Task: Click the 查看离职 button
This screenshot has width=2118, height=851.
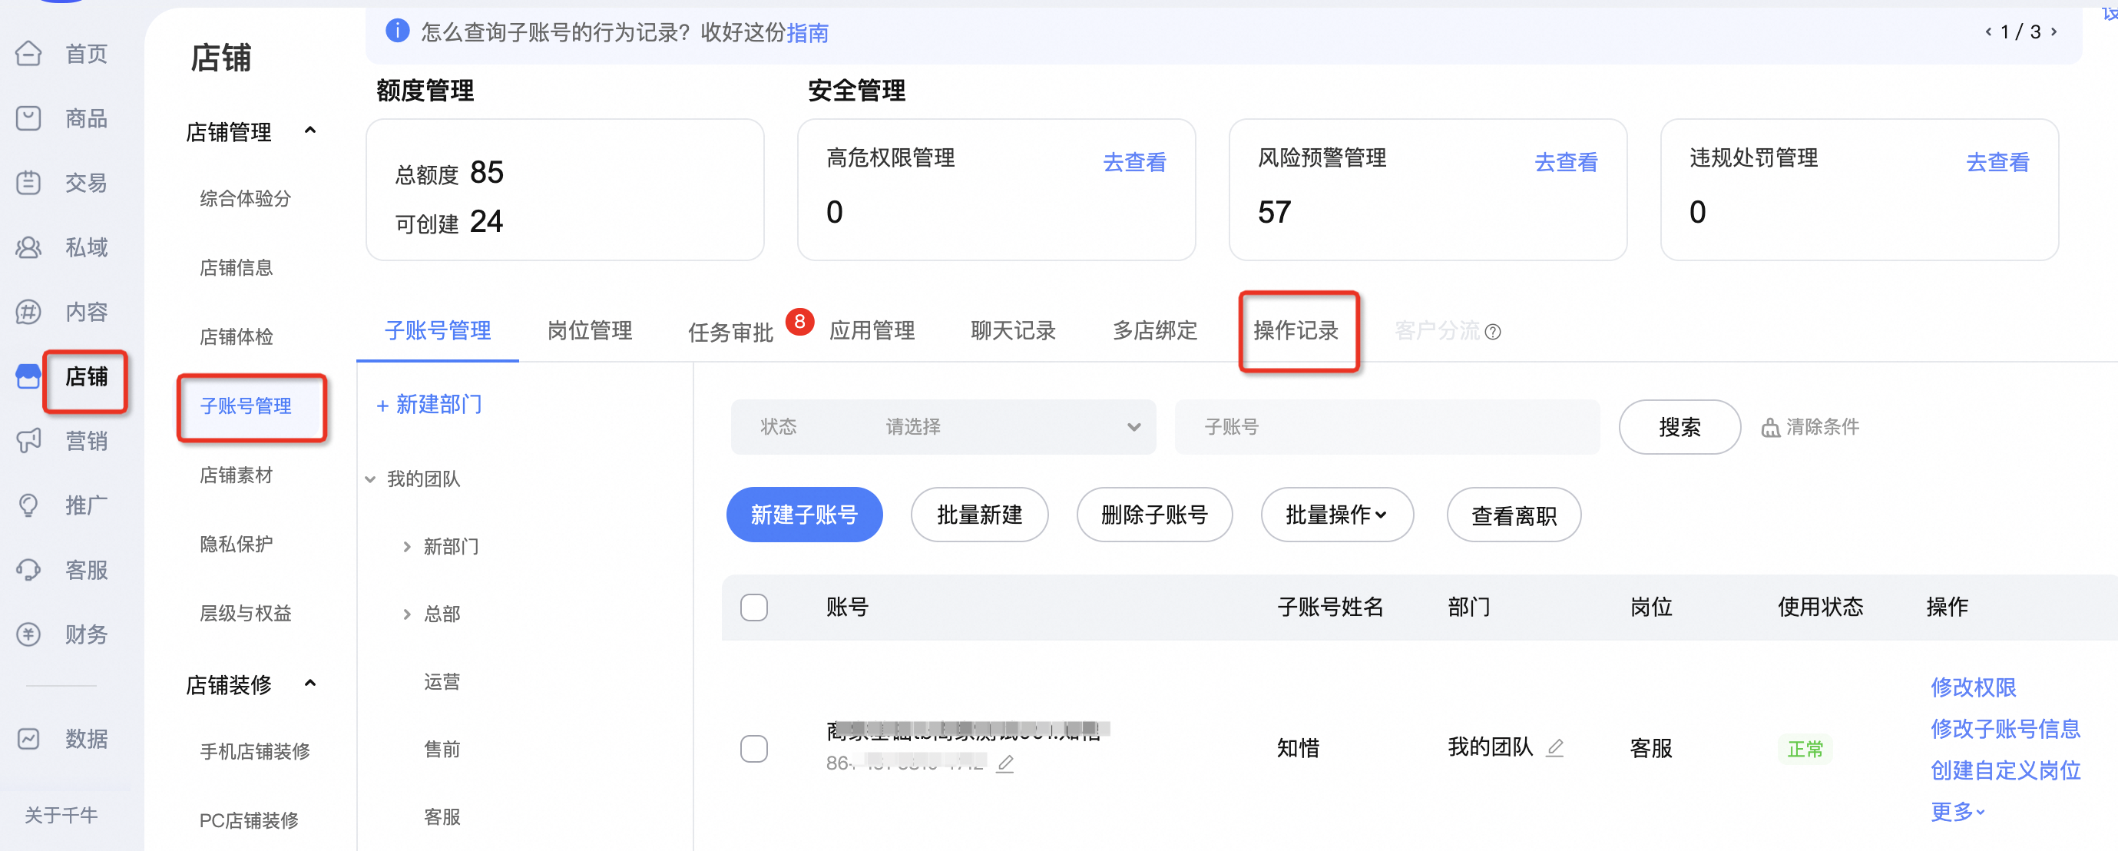Action: pyautogui.click(x=1514, y=515)
